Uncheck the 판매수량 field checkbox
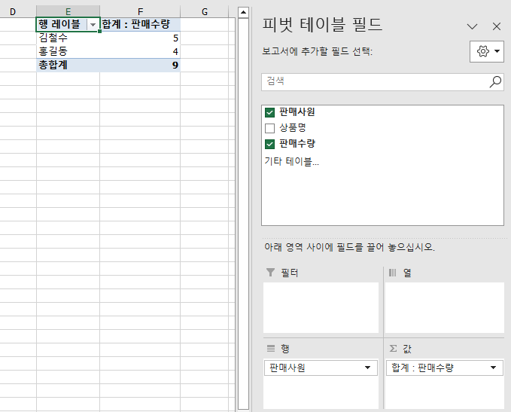511x412 pixels. click(270, 144)
